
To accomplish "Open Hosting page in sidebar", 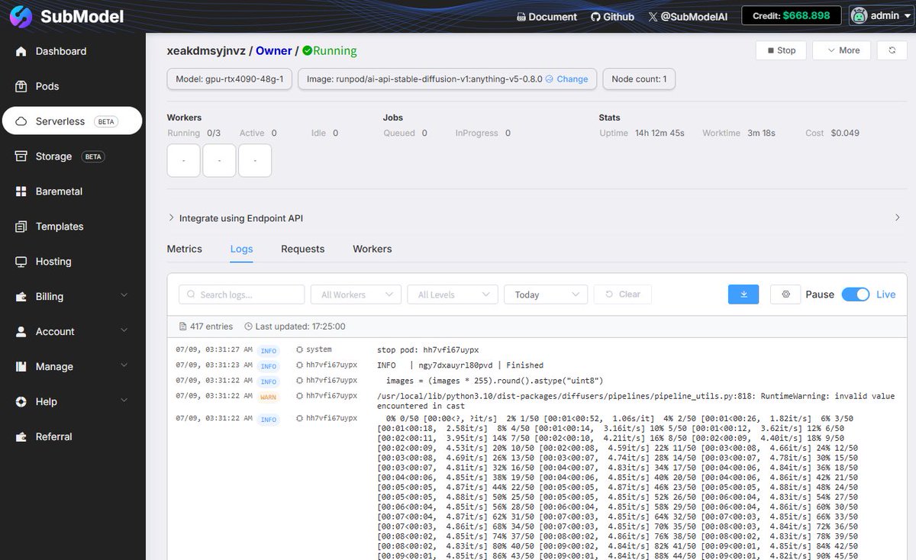I will [73, 262].
